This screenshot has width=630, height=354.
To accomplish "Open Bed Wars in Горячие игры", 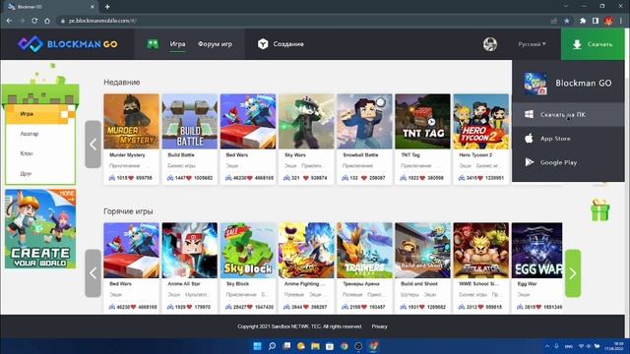I will coord(131,268).
